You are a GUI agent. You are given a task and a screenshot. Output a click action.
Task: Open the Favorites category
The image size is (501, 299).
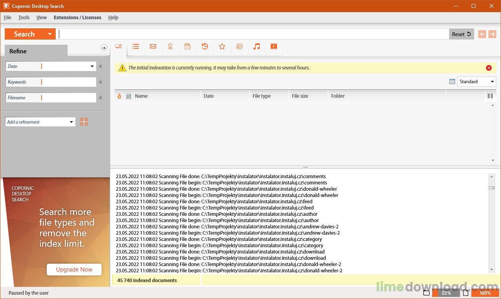coord(222,46)
